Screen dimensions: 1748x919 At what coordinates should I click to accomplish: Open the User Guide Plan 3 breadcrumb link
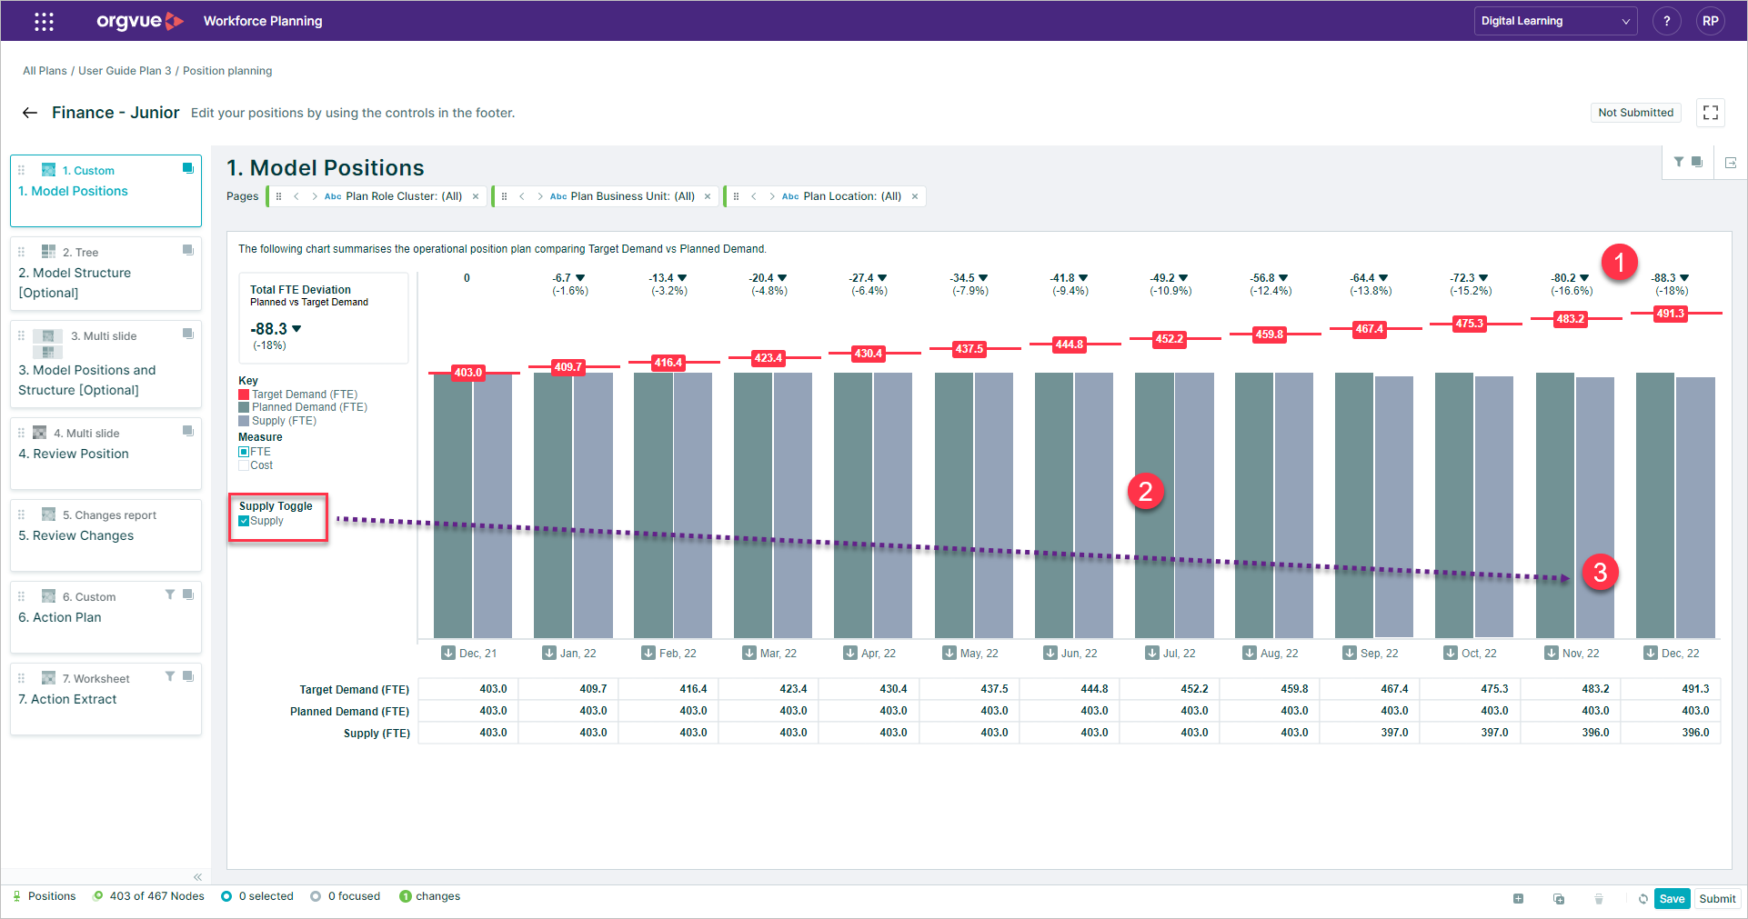125,70
